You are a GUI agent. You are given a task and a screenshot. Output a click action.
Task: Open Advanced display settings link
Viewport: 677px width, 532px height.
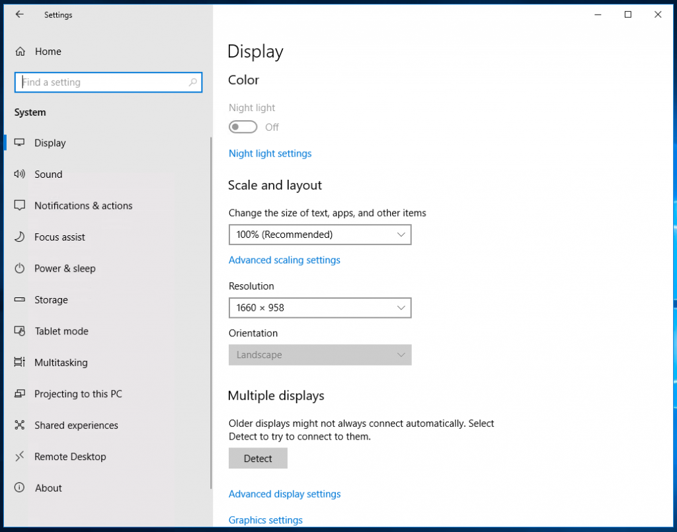[284, 494]
